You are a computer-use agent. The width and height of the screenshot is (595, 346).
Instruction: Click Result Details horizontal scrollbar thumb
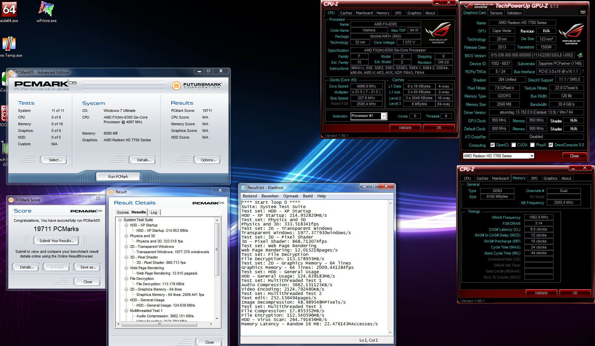(x=159, y=324)
